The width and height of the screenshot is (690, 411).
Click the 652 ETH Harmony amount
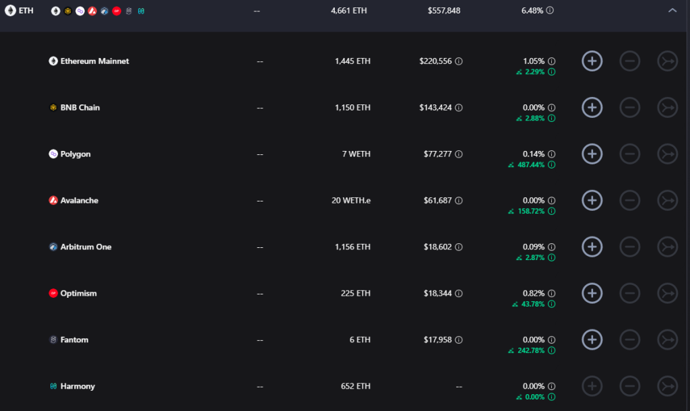[x=356, y=386]
